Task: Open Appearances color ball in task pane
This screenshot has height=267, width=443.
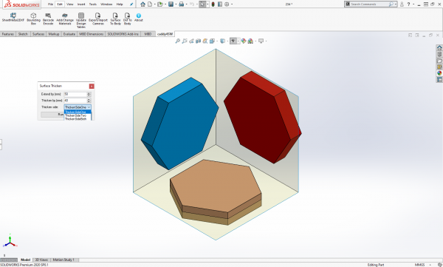Action: click(x=439, y=73)
